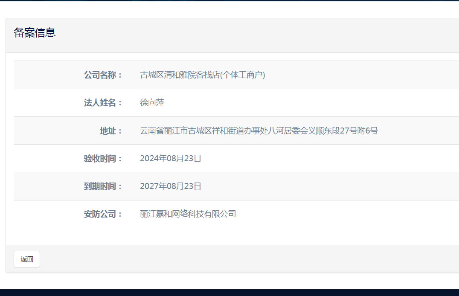Click blank header area right of 备案信息

click(x=256, y=35)
